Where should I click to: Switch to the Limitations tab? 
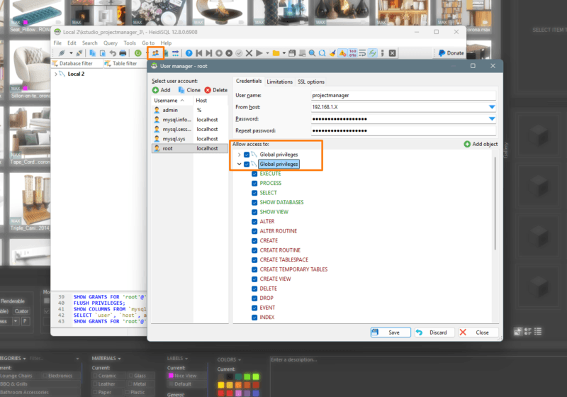click(x=279, y=82)
